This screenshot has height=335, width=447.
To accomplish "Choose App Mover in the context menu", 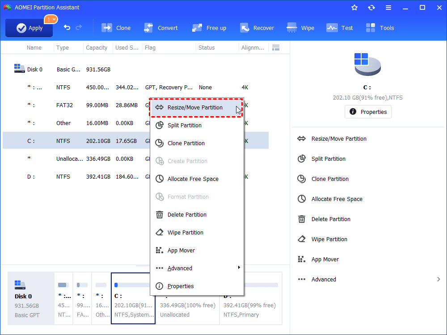I will pos(196,251).
